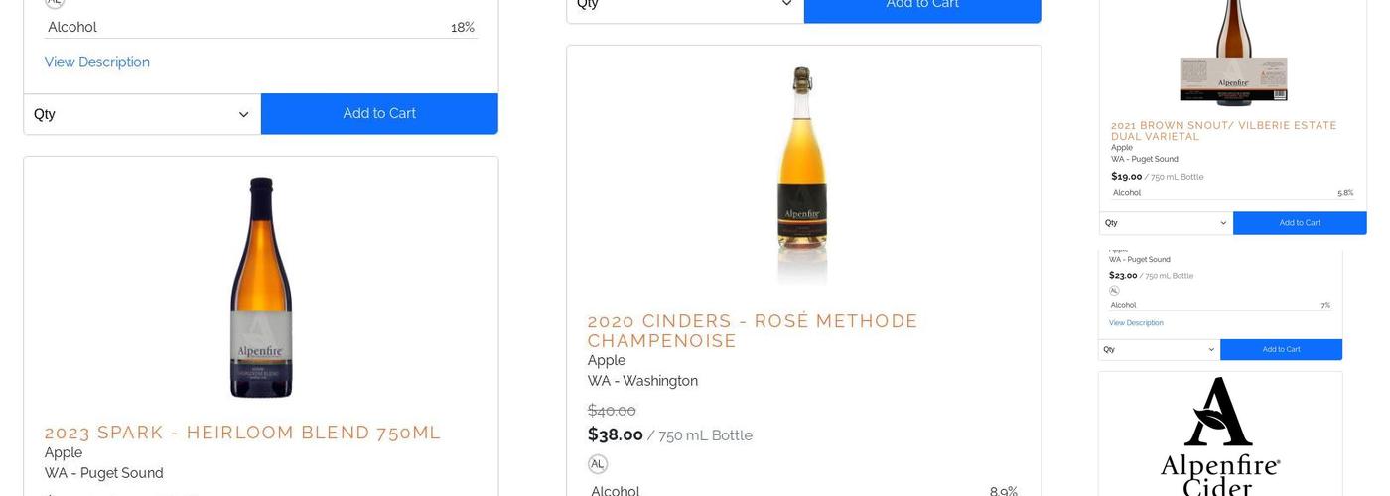Open the 2023 Spark Heirloom Blend bottle image
1390x496 pixels.
[x=261, y=288]
